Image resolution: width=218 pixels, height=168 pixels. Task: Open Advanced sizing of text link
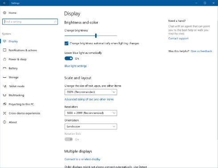[89, 100]
